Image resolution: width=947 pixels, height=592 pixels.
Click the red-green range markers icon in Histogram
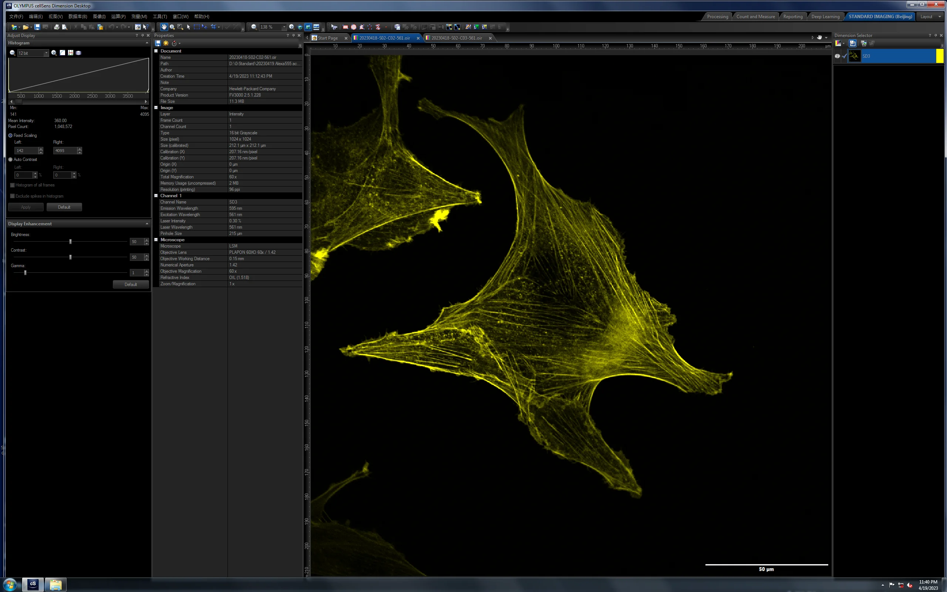click(x=70, y=53)
